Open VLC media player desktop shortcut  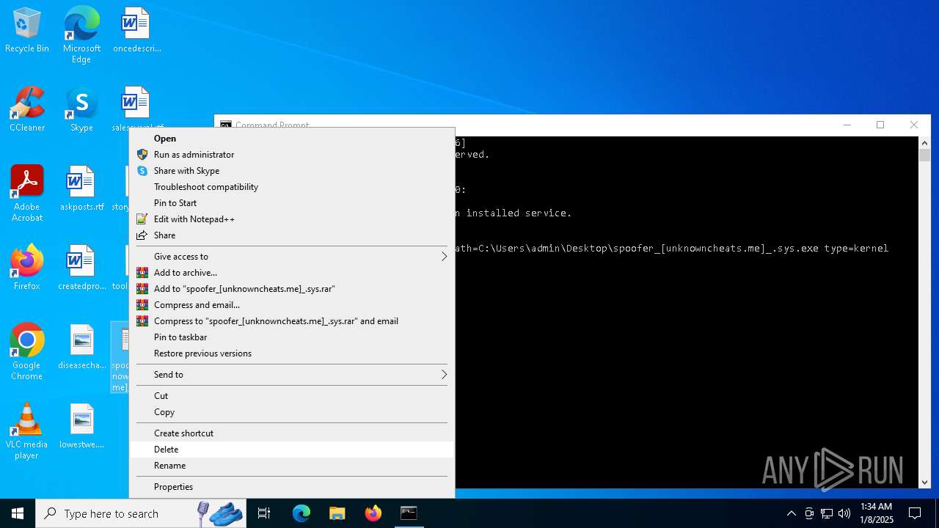pos(27,431)
